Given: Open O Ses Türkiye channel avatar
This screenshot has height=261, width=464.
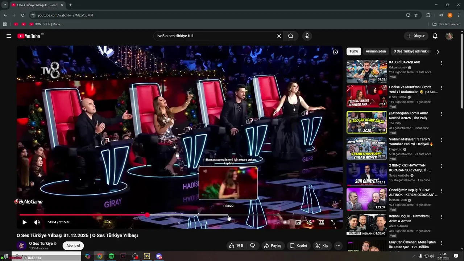Looking at the screenshot, I should pyautogui.click(x=21, y=246).
